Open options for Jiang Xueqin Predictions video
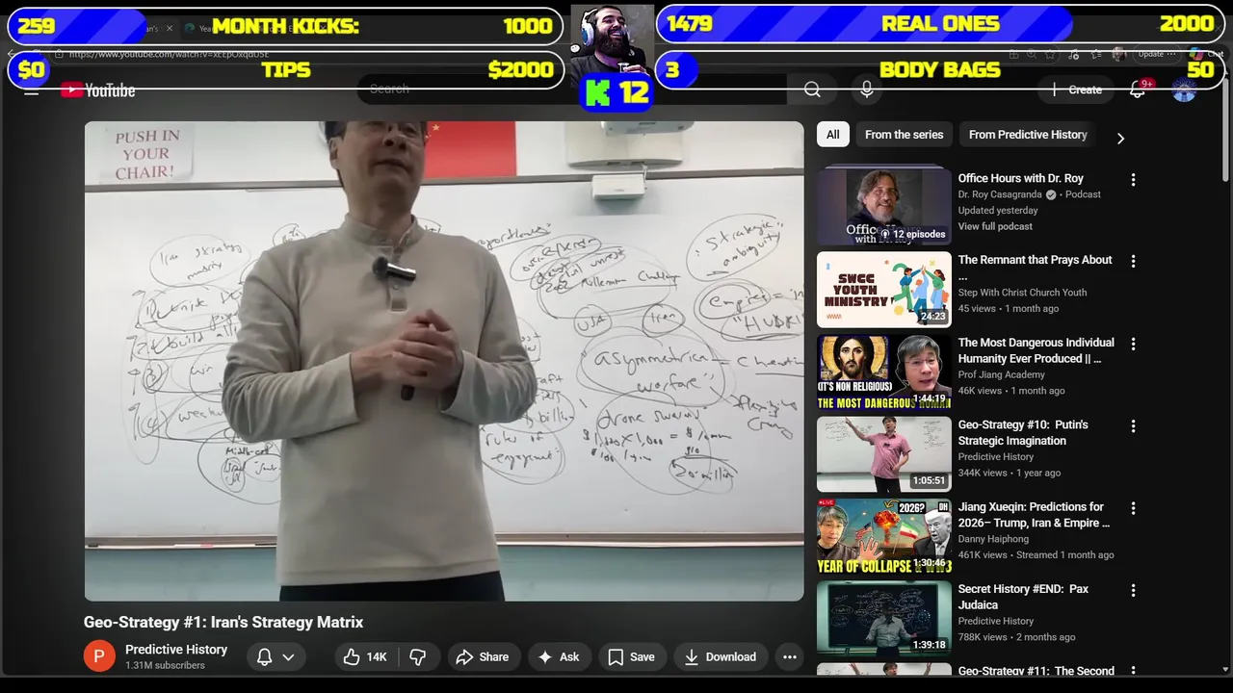Viewport: 1233px width, 693px height. point(1133,508)
